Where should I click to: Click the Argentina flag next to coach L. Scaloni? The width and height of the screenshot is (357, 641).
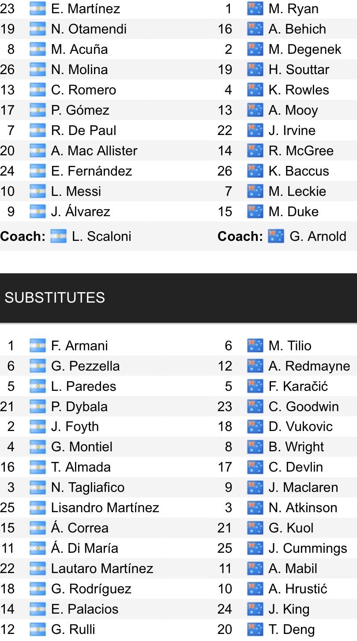tap(58, 236)
